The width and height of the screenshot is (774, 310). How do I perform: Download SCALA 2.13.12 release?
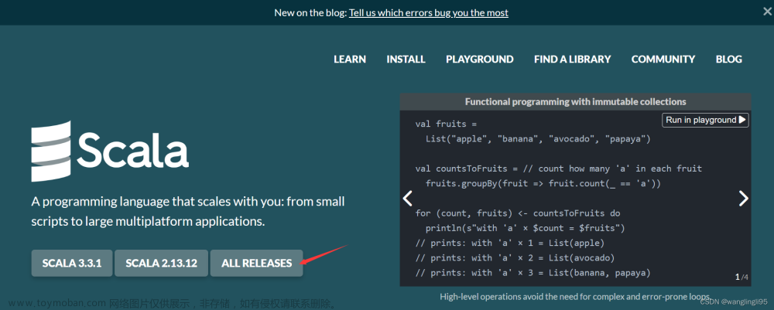coord(162,263)
